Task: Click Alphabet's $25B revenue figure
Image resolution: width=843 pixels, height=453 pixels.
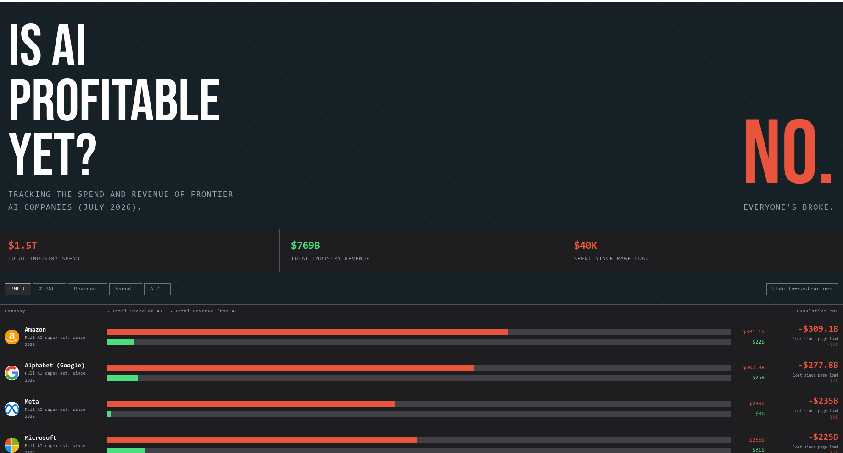Action: click(759, 378)
